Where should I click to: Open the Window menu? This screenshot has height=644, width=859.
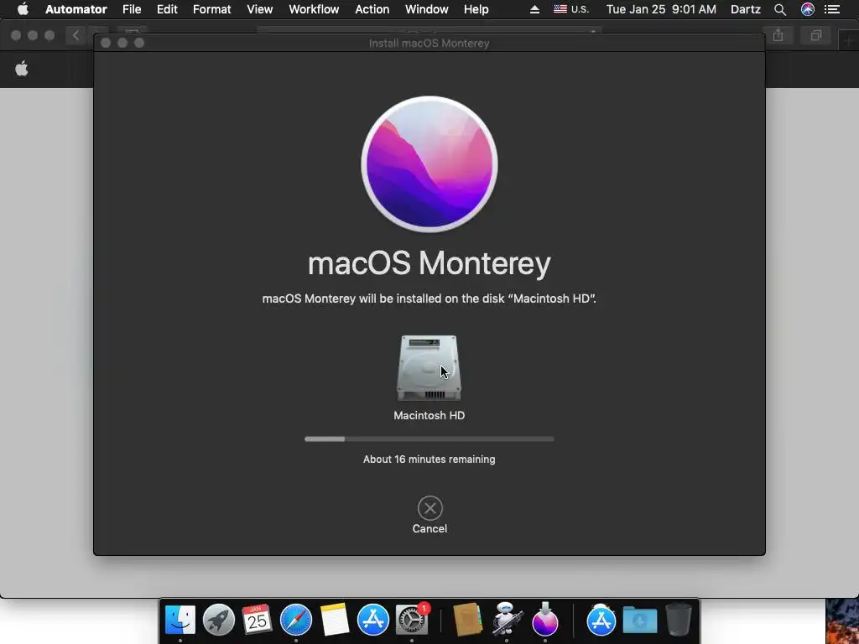[x=427, y=9]
